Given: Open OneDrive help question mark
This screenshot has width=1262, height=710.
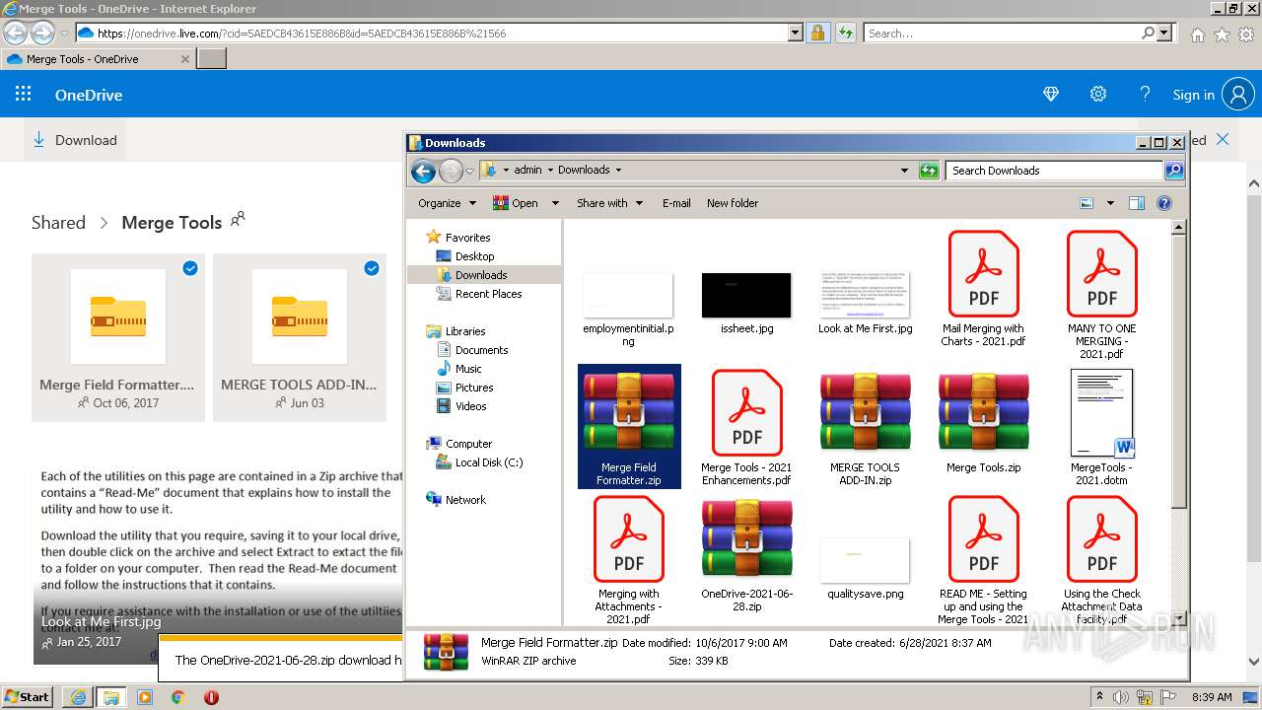Looking at the screenshot, I should [1145, 95].
